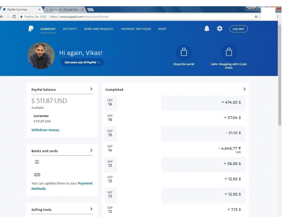Expand PayPal balance chevron arrow

(92, 89)
